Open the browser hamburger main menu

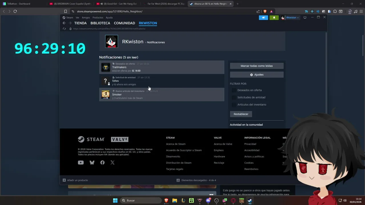click(x=361, y=11)
